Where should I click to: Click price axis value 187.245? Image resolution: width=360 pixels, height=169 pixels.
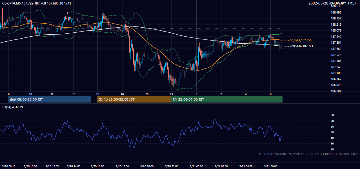tap(336, 67)
